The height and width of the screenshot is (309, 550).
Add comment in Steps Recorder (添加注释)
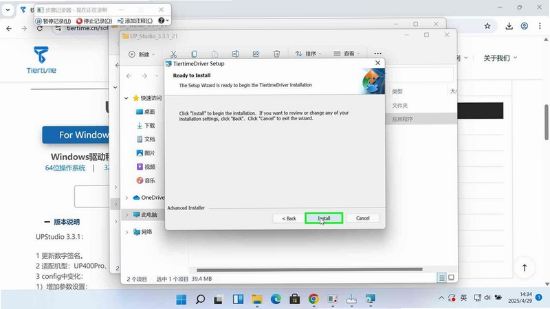point(135,21)
